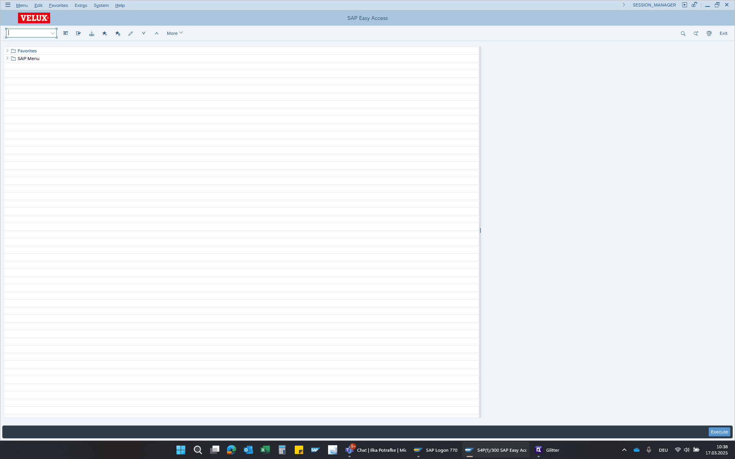The width and height of the screenshot is (735, 459).
Task: Show hidden system tray icons
Action: point(624,450)
